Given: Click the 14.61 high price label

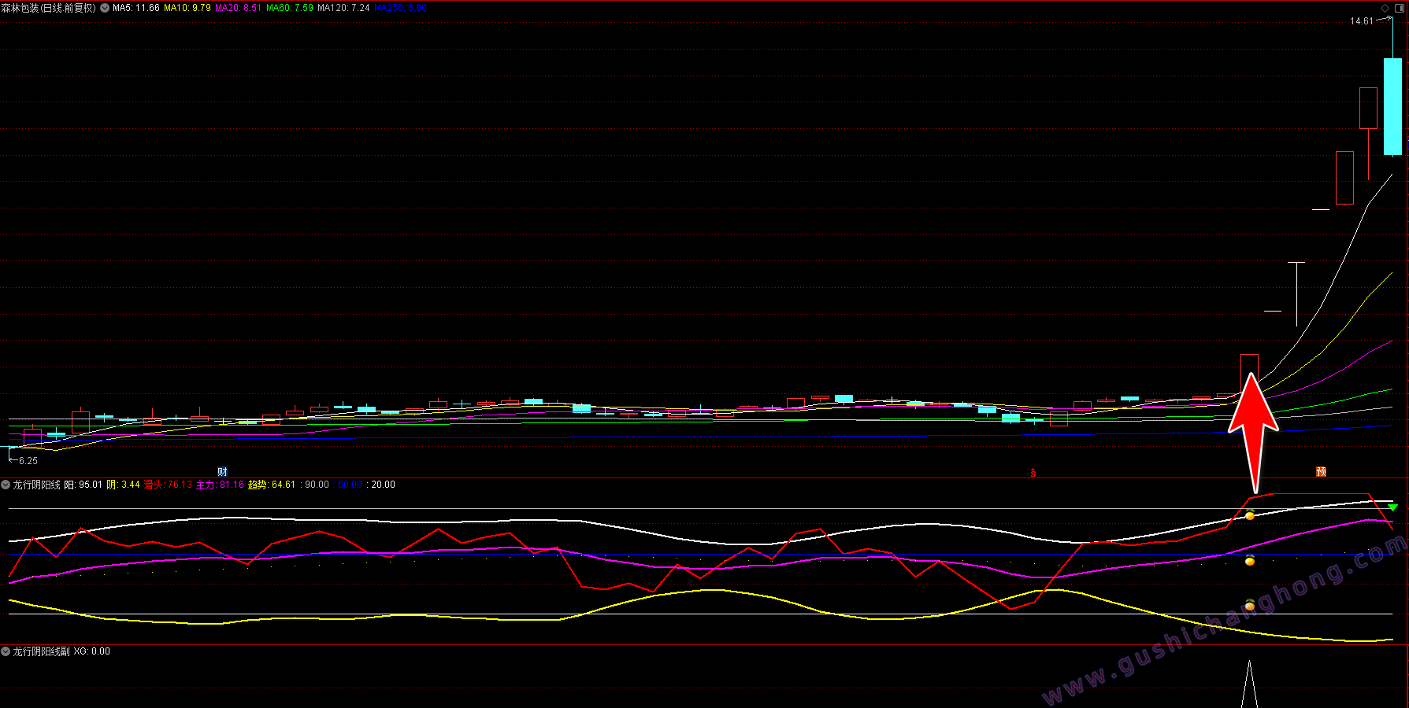Looking at the screenshot, I should pyautogui.click(x=1362, y=21).
